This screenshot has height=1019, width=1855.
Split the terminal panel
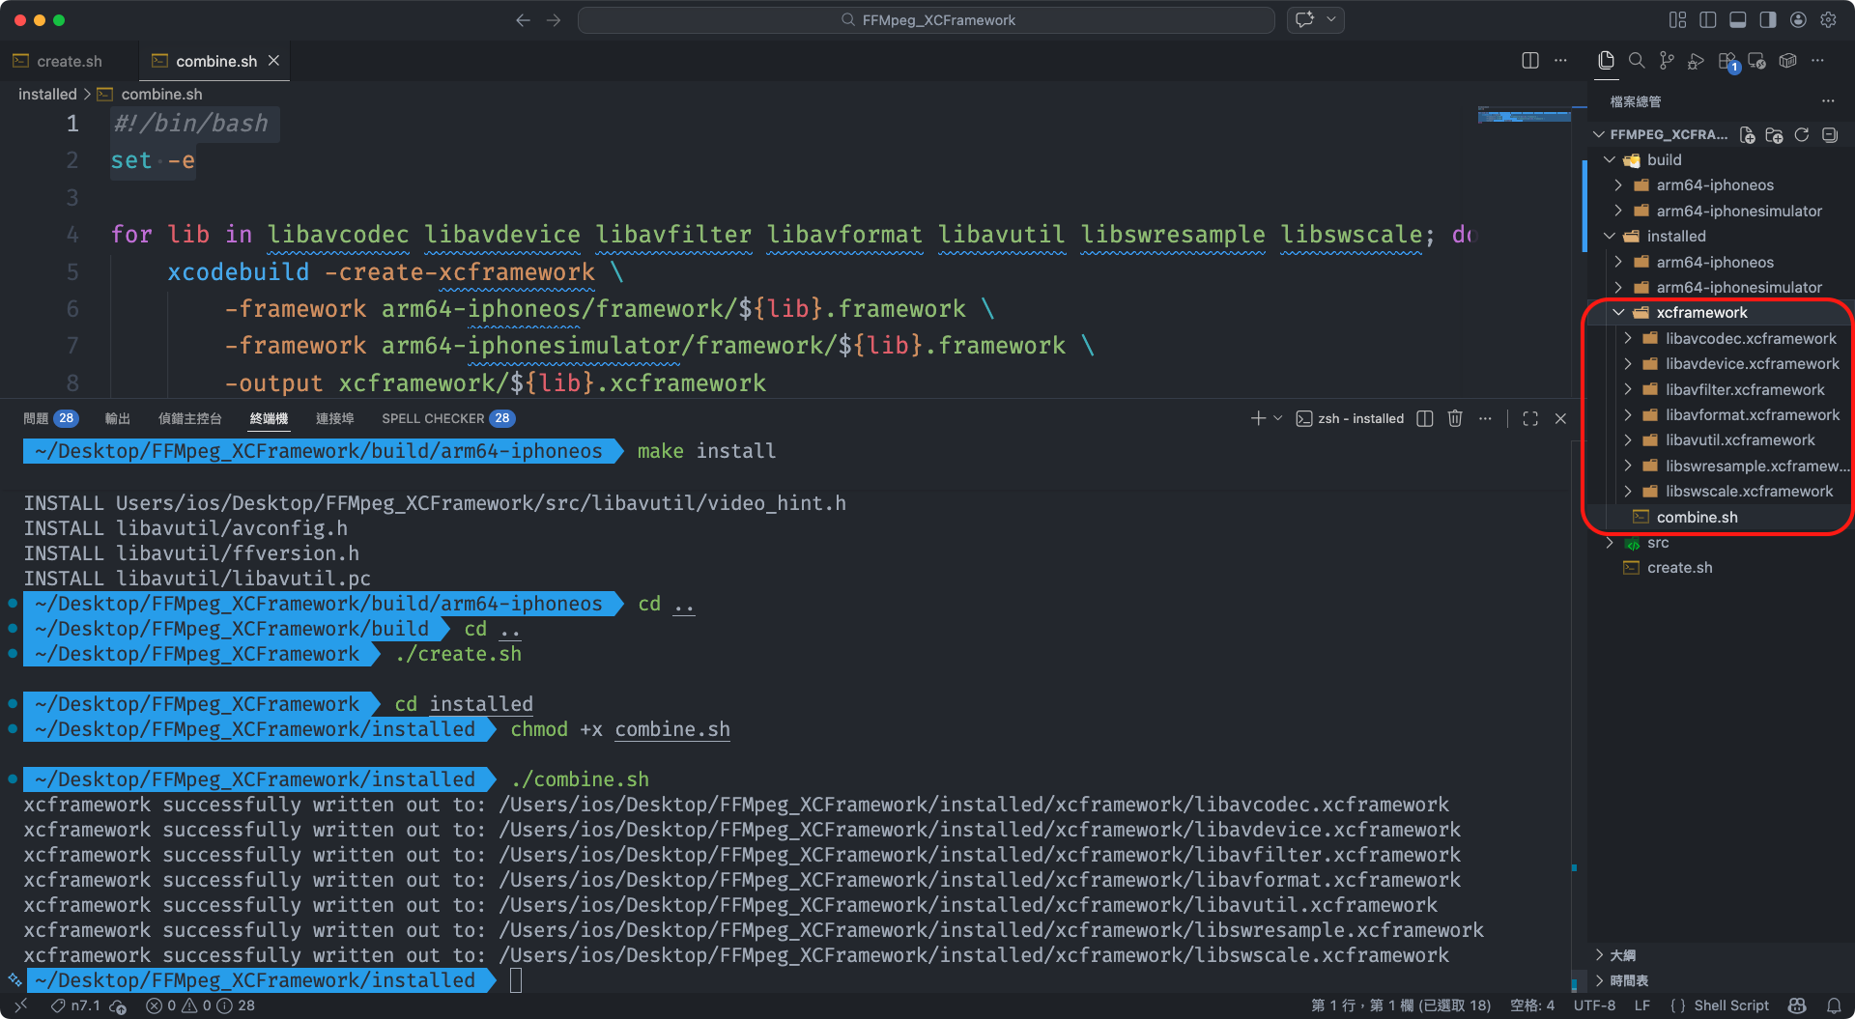pos(1425,418)
